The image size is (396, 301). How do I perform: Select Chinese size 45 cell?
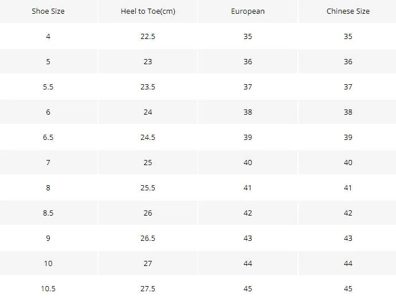click(x=348, y=288)
